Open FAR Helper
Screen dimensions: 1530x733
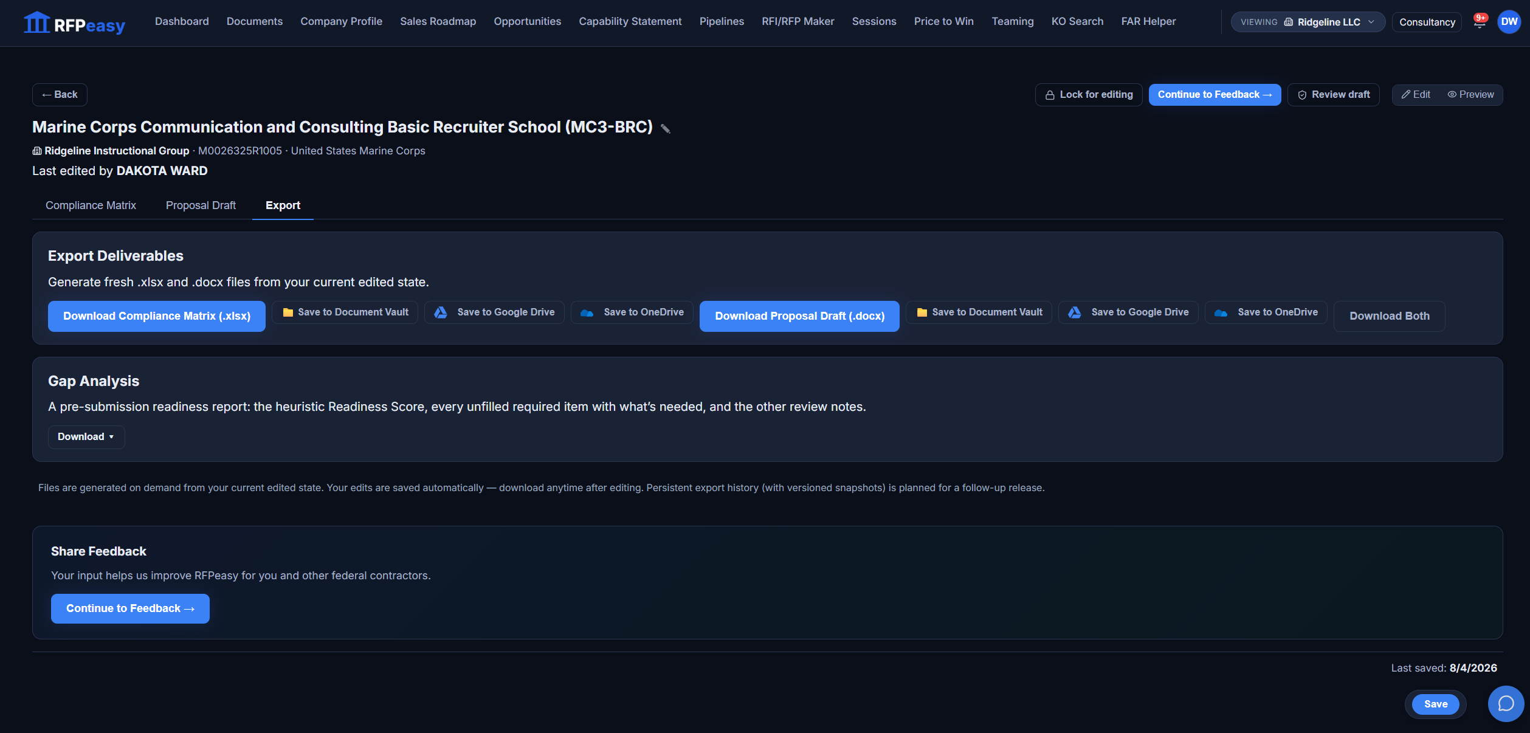[1148, 21]
